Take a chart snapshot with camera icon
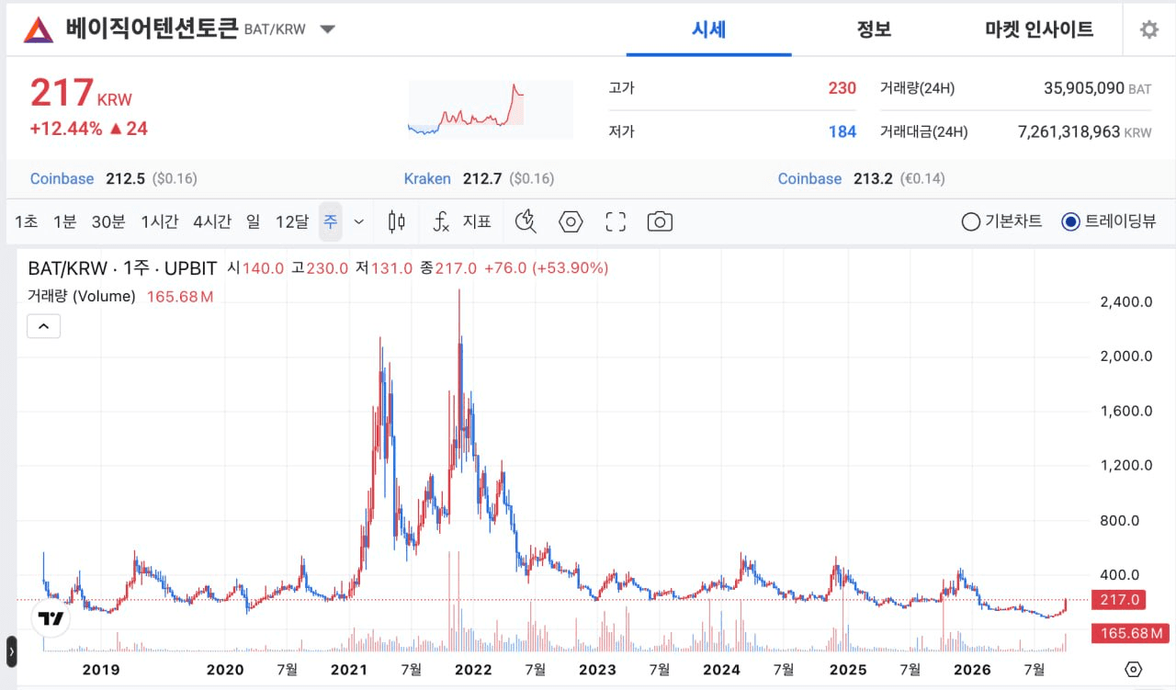The width and height of the screenshot is (1176, 690). tap(660, 221)
